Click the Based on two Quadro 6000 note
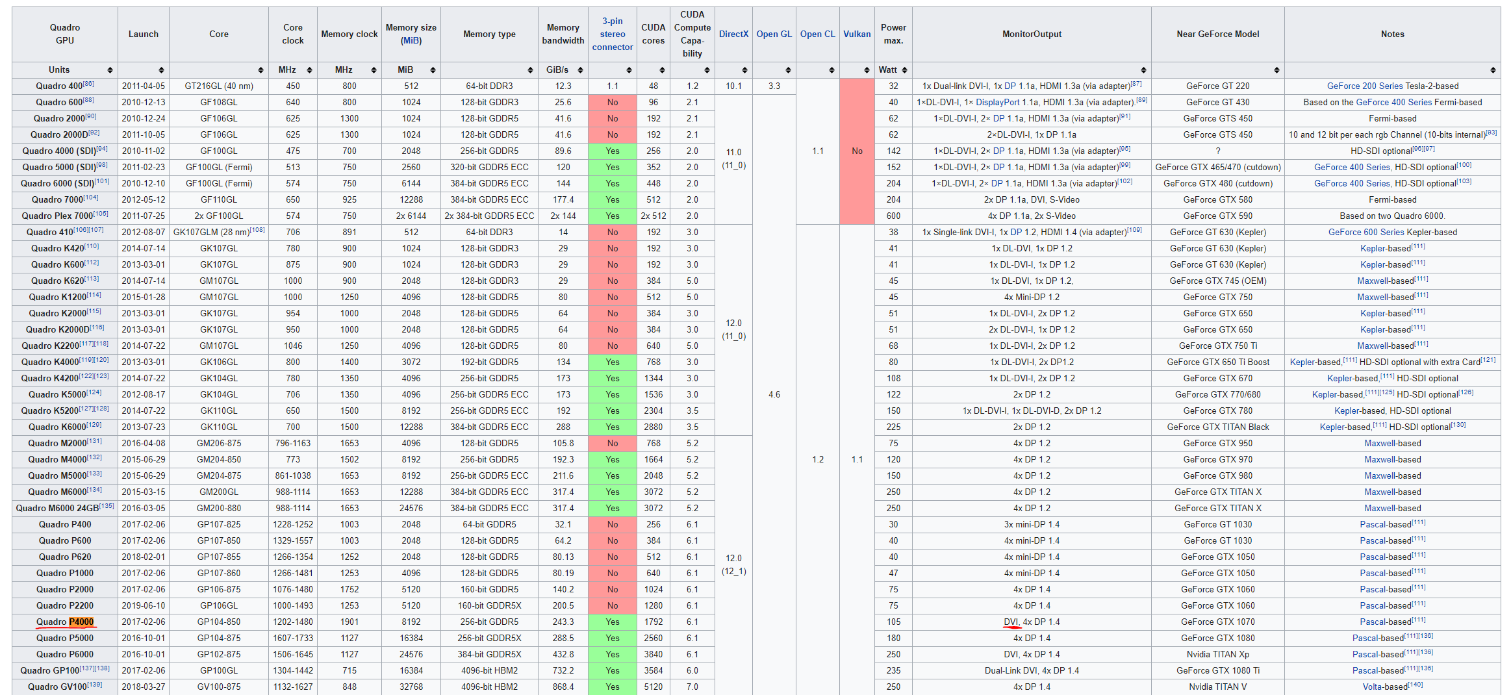Image resolution: width=1511 pixels, height=695 pixels. coord(1392,216)
